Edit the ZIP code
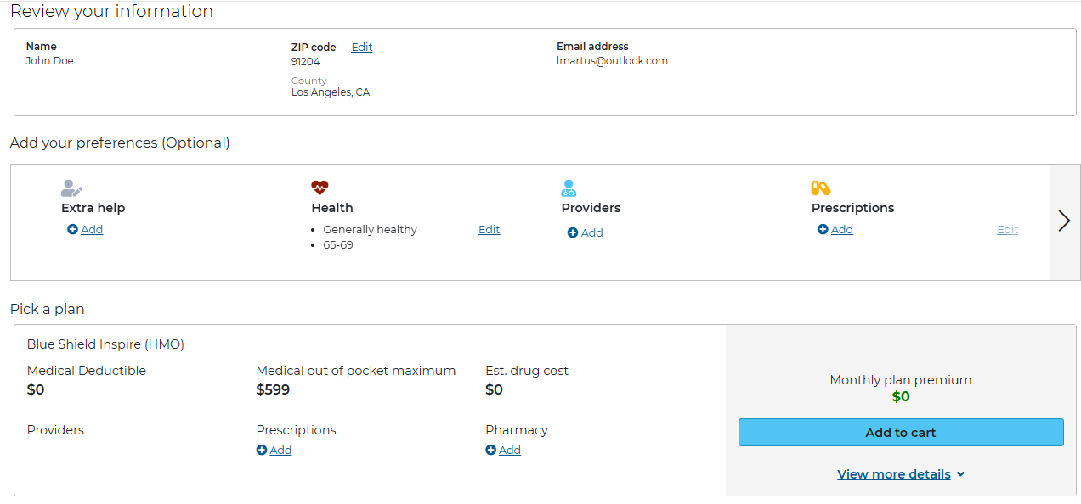This screenshot has height=504, width=1081. (362, 48)
